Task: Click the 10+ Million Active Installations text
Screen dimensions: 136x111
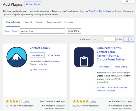Action: [20, 106]
